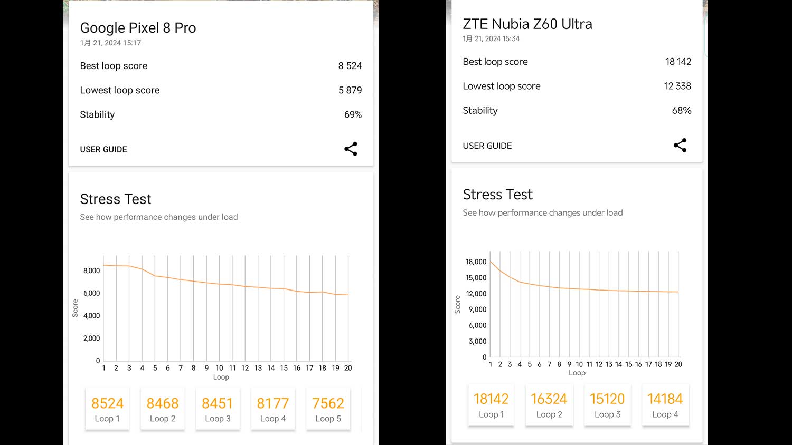Select Loop 1 score tile showing 18142
This screenshot has height=445, width=792.
click(491, 405)
